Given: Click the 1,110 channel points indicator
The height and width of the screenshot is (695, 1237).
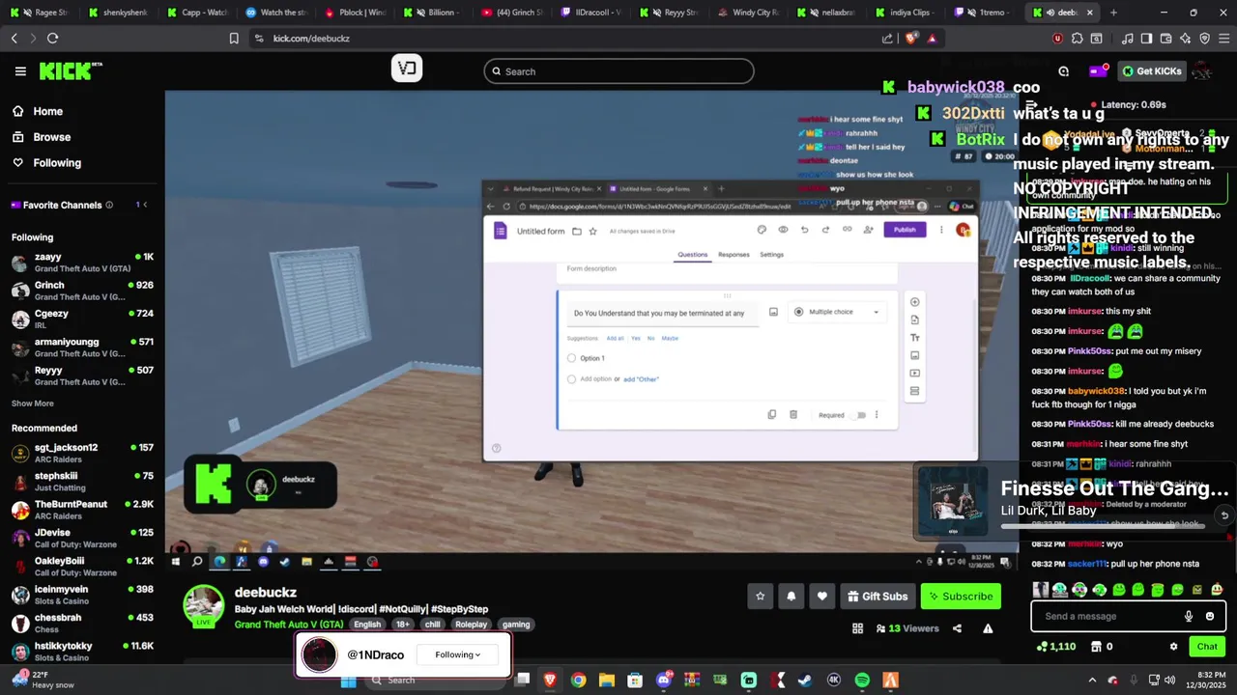Looking at the screenshot, I should 1056,647.
